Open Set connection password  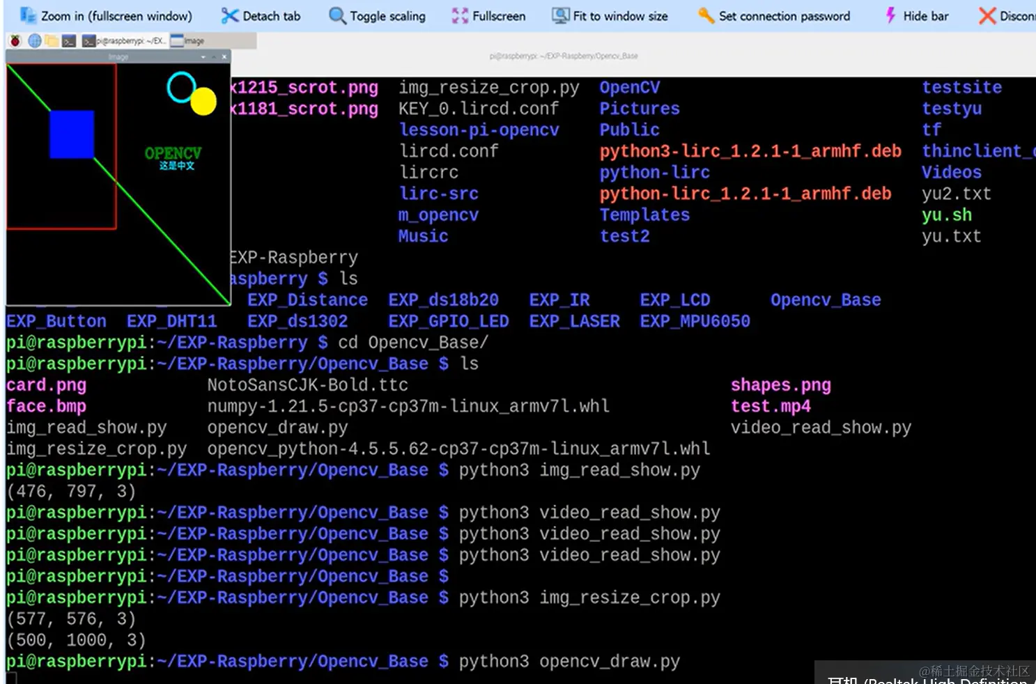tap(774, 15)
